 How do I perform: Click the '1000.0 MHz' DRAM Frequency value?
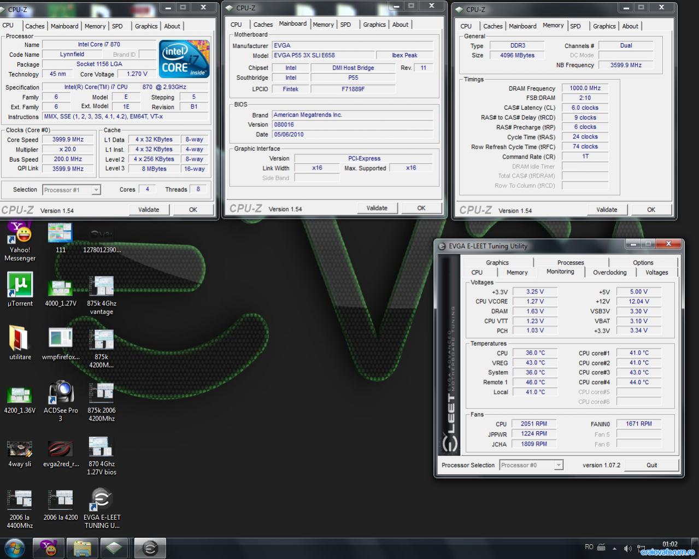tap(585, 89)
